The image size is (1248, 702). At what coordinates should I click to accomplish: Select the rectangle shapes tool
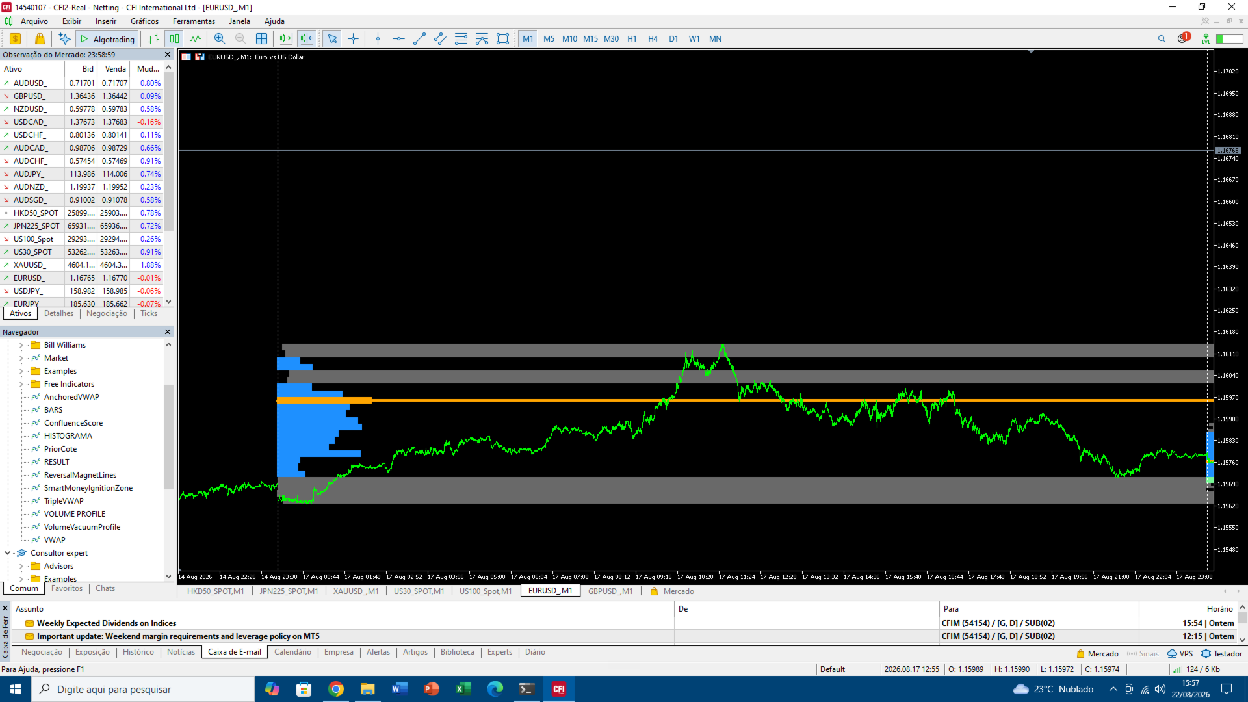(x=502, y=39)
